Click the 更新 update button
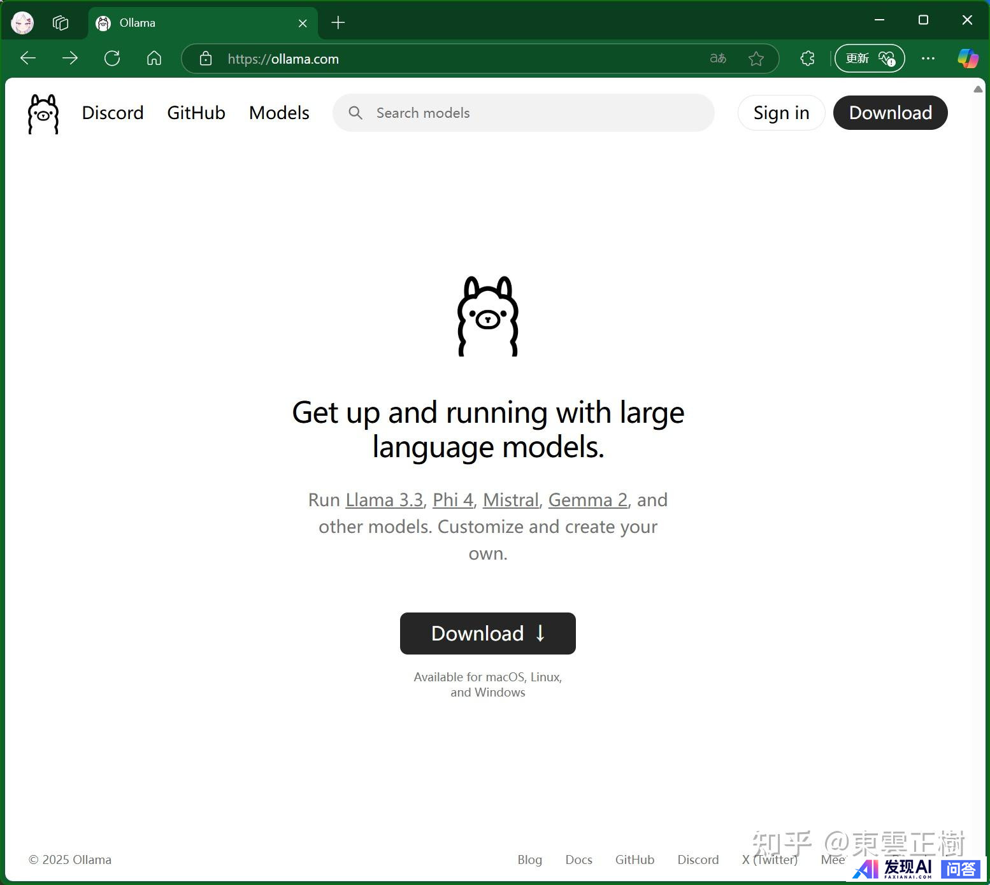990x885 pixels. click(x=870, y=59)
